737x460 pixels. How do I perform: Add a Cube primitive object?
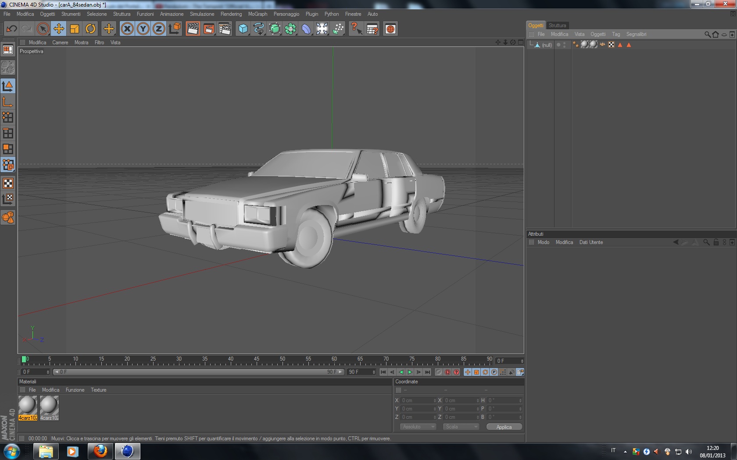click(x=243, y=29)
